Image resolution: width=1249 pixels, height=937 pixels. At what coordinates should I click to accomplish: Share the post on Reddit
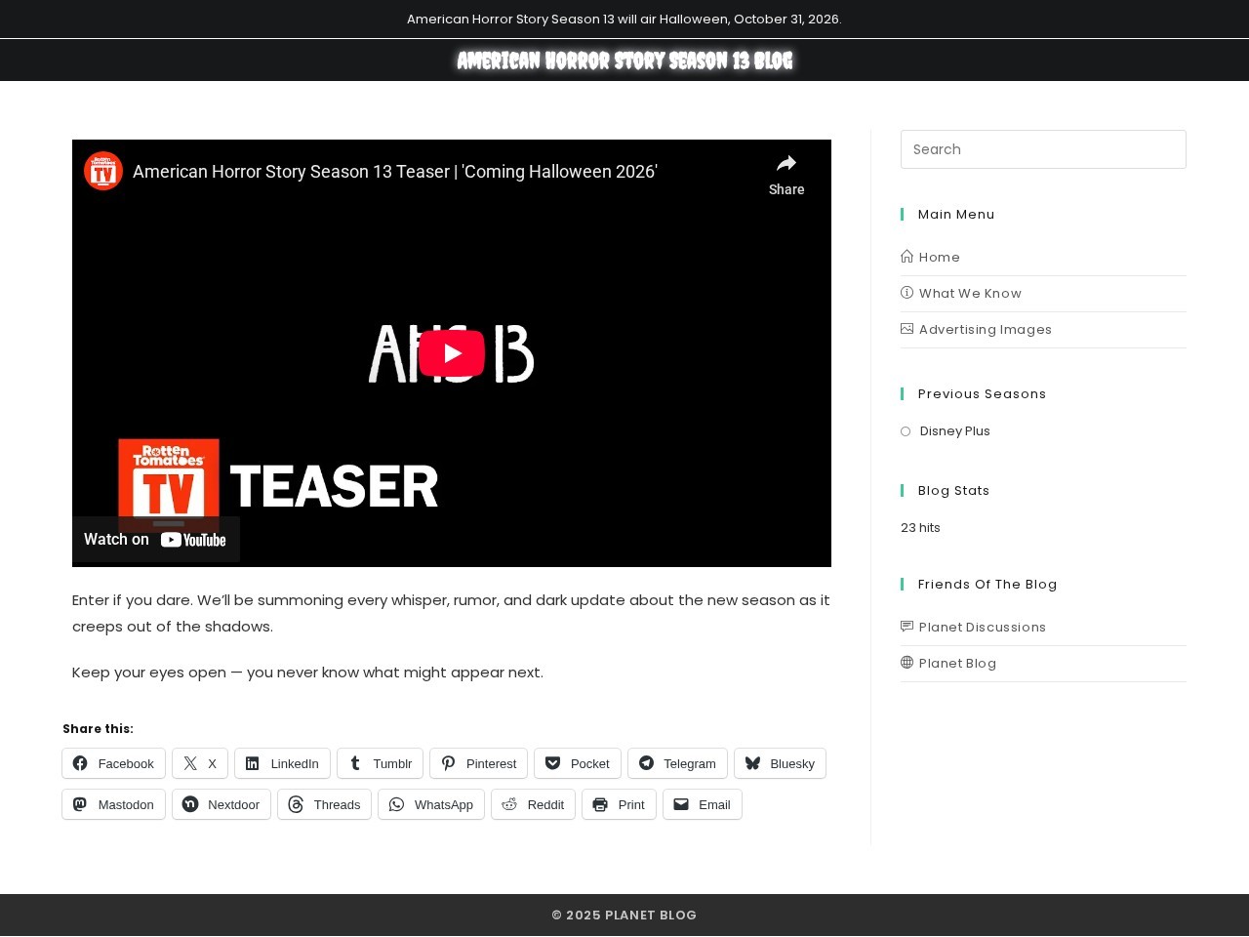pyautogui.click(x=533, y=804)
